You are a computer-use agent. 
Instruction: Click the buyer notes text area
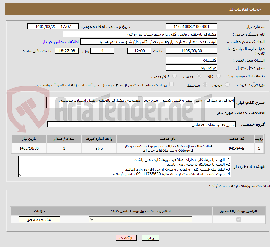[x=124, y=166]
